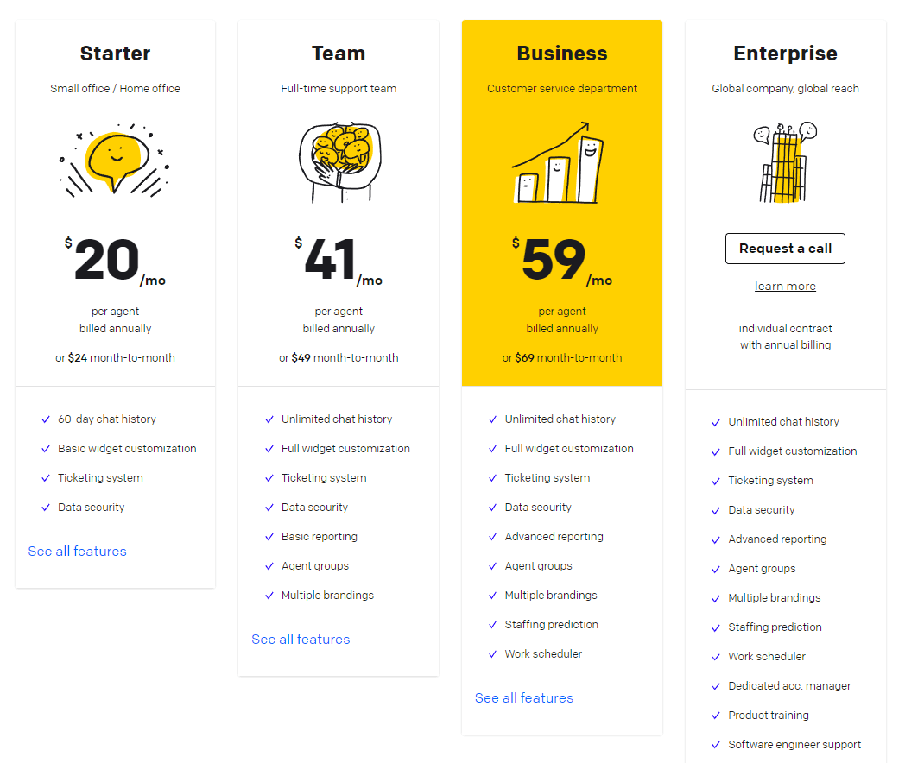Click the Enterprise skyscraper illustration
This screenshot has width=905, height=763.
click(785, 162)
